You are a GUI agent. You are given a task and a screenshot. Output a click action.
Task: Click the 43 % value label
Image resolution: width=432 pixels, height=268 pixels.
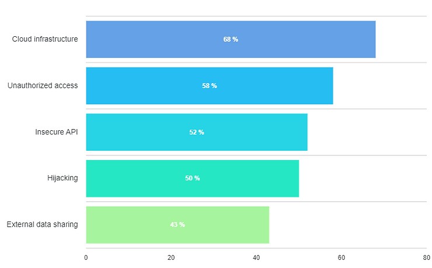pos(177,224)
